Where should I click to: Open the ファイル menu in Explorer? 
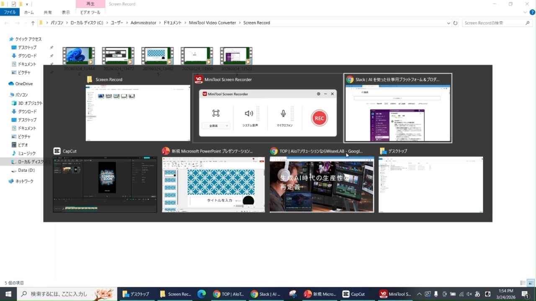(x=10, y=13)
